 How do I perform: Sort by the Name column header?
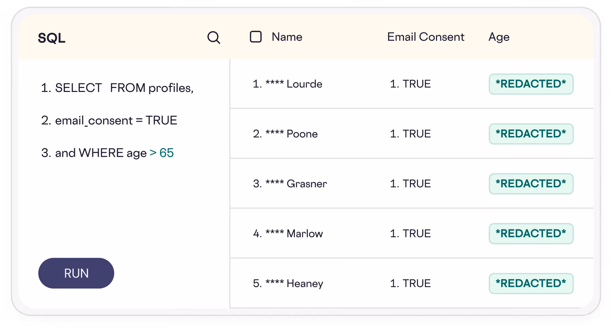click(x=287, y=37)
